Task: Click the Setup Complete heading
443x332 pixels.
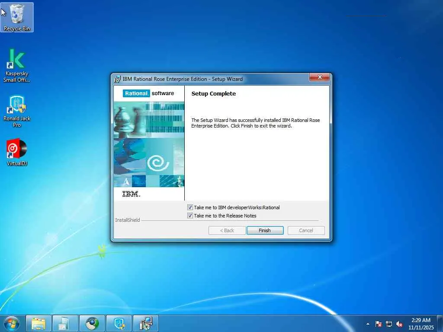Action: click(x=213, y=94)
